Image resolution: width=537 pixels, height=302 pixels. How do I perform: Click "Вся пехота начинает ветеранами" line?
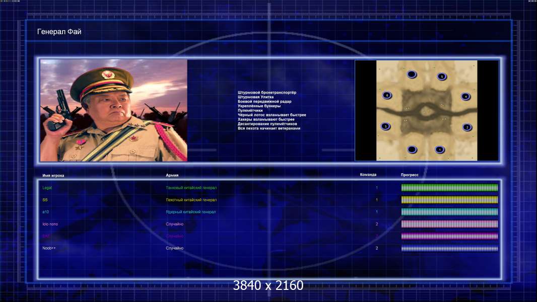click(269, 128)
